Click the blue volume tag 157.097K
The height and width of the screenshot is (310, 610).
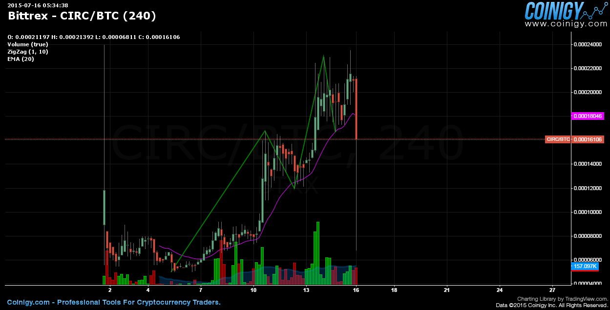585,266
